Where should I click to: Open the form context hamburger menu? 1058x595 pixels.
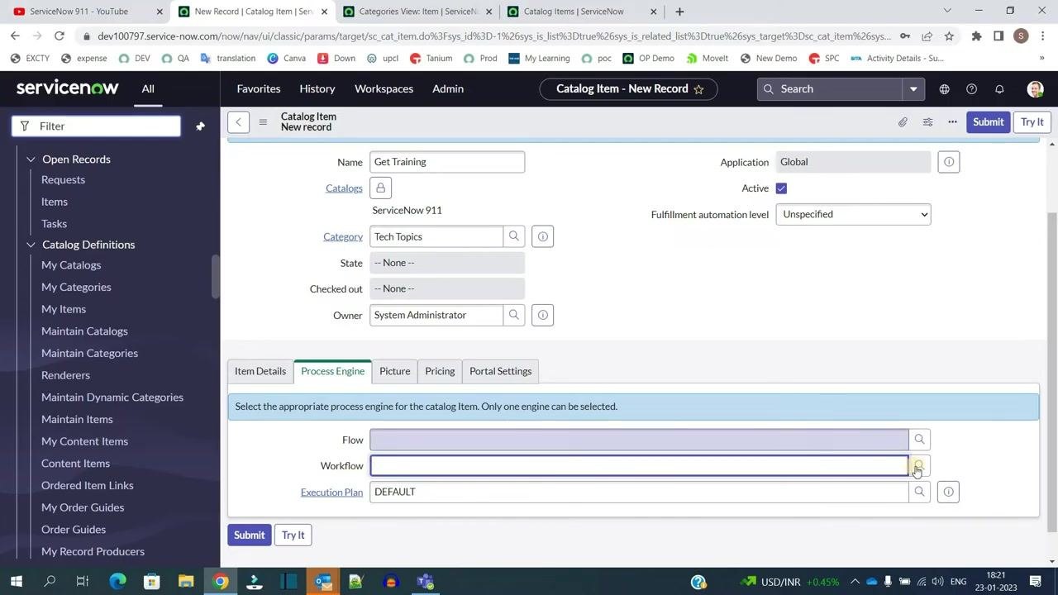point(263,122)
